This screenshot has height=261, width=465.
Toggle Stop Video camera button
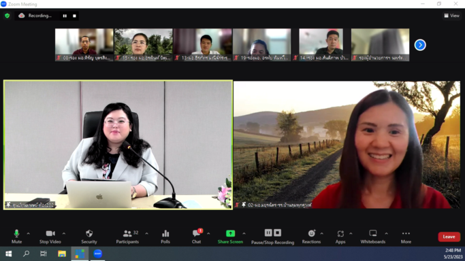(50, 237)
